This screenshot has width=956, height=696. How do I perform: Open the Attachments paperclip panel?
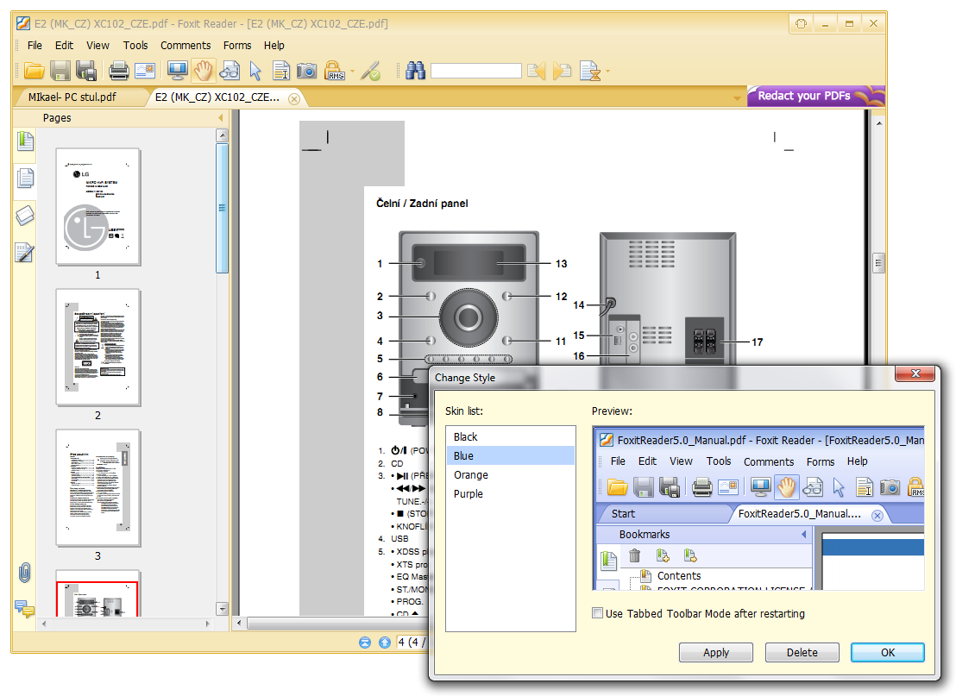tap(25, 573)
